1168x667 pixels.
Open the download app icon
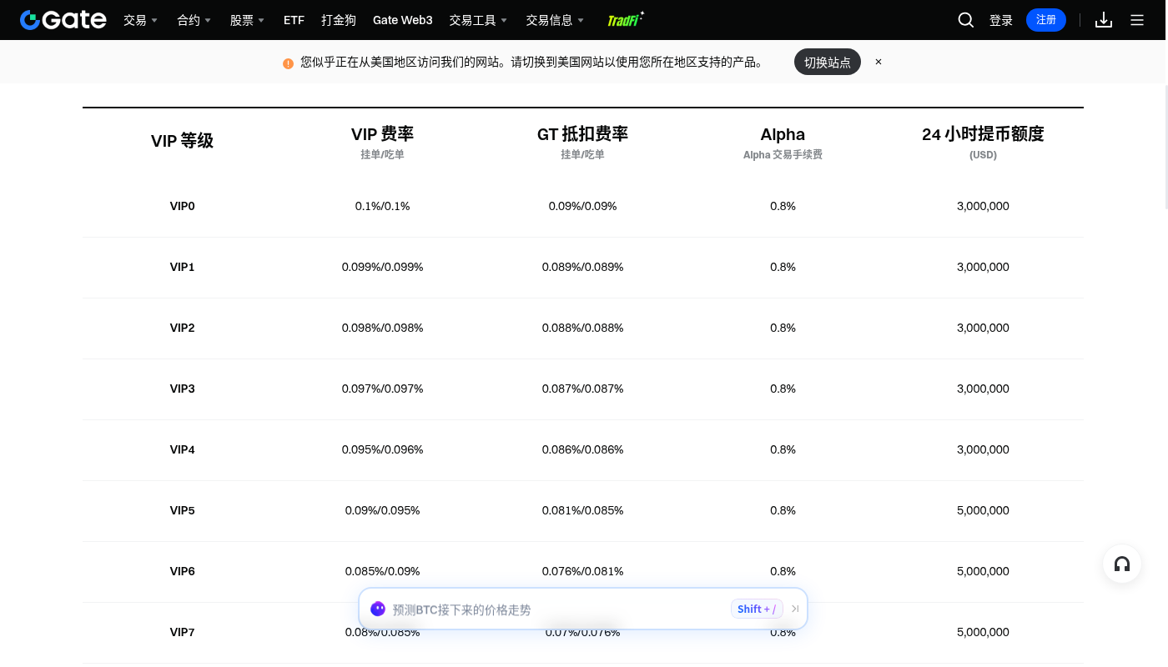(1104, 20)
